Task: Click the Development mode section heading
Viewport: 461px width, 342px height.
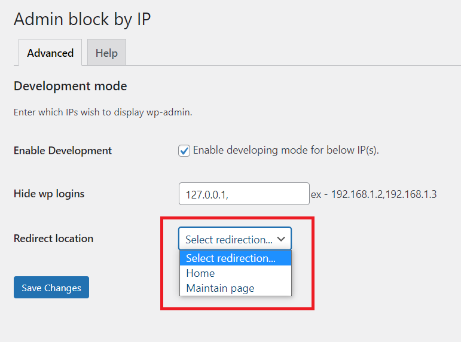Action: coord(71,86)
